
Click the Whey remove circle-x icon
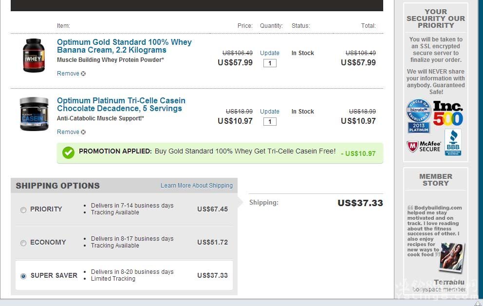pos(83,74)
